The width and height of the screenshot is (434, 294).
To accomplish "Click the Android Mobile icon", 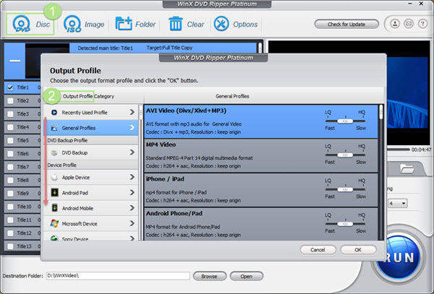I will tap(54, 208).
